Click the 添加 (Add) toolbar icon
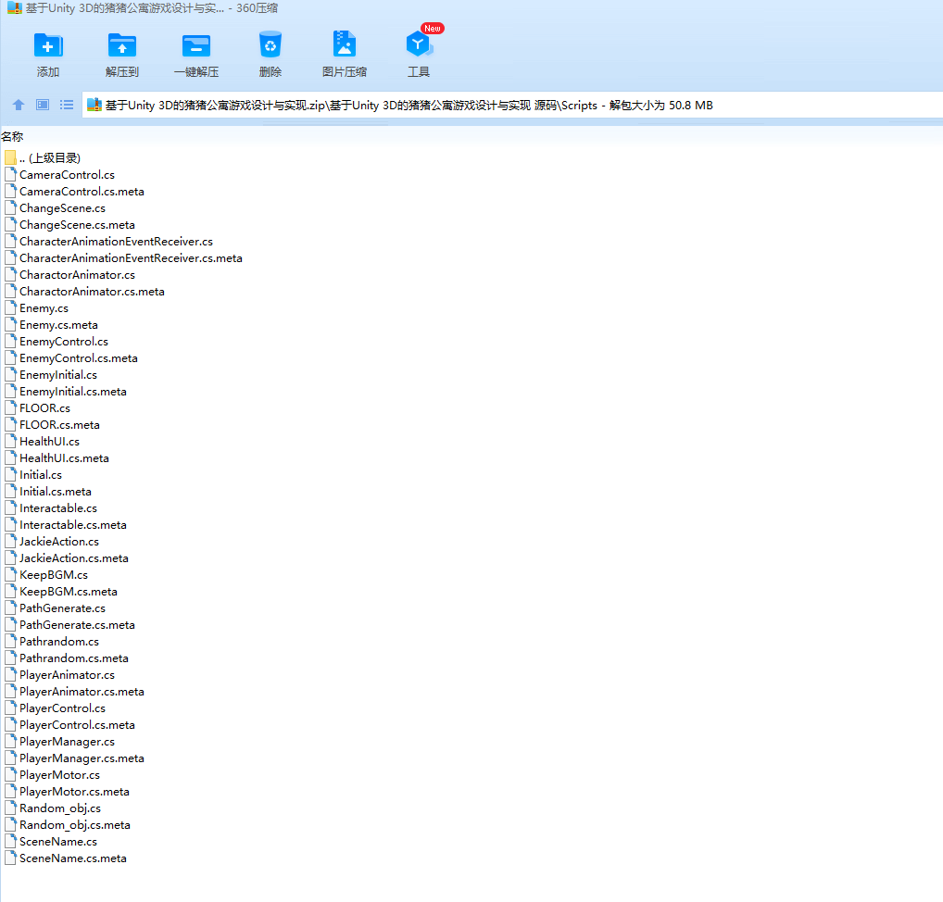The height and width of the screenshot is (902, 943). [48, 45]
